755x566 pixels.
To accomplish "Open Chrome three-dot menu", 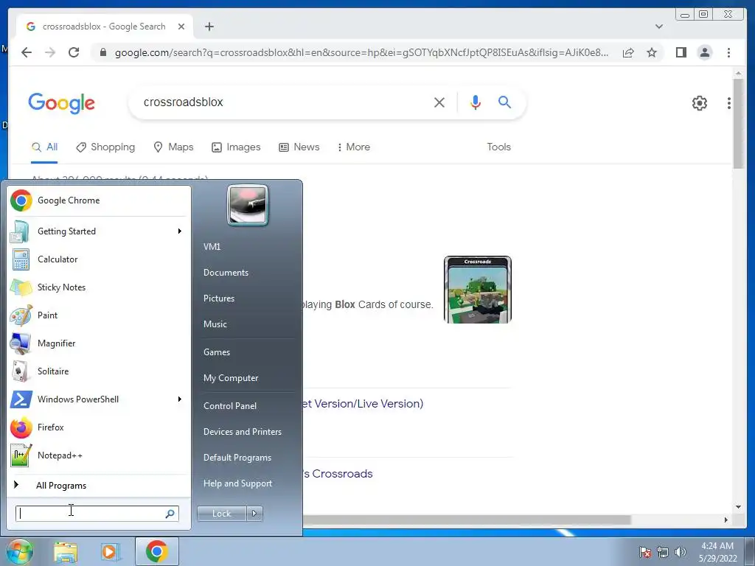I will pos(728,52).
